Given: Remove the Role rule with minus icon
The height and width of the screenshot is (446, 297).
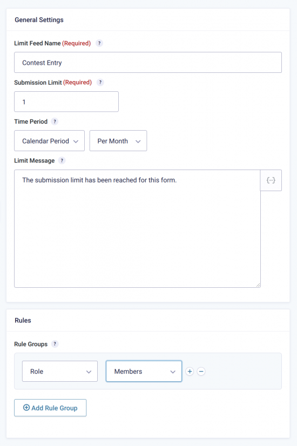Looking at the screenshot, I should [x=201, y=371].
